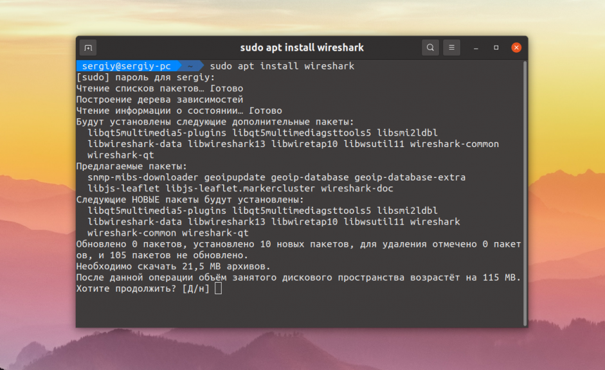This screenshot has width=605, height=370.
Task: Click the terminal cursor after [Д/н]
Action: [219, 288]
